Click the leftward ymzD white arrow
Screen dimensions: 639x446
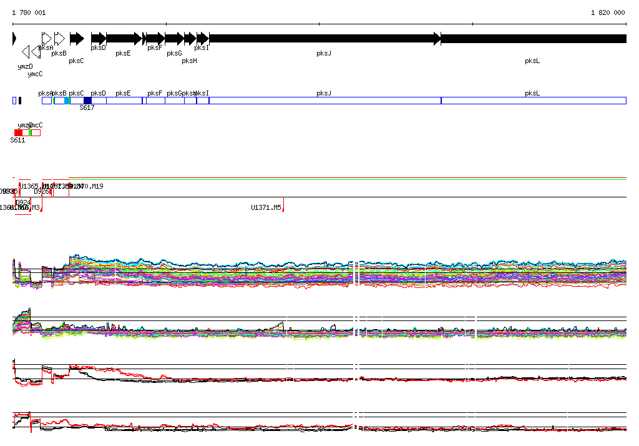coord(26,52)
